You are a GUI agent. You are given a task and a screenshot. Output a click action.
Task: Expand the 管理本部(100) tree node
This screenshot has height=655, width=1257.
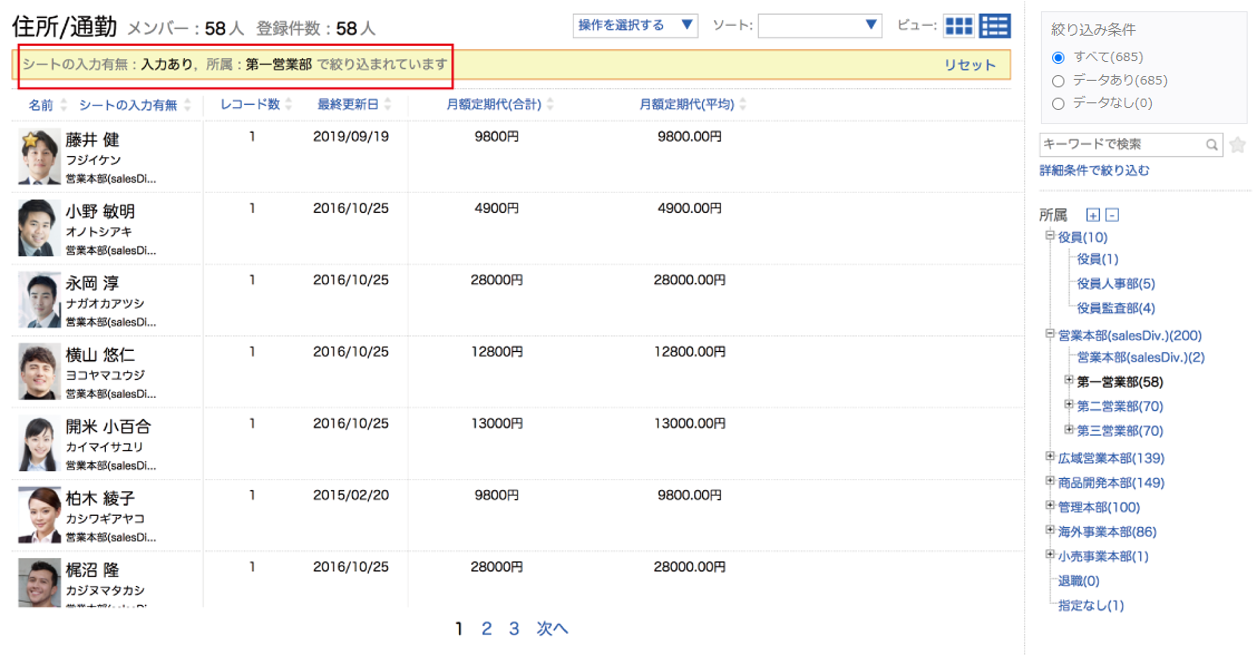pyautogui.click(x=1050, y=505)
